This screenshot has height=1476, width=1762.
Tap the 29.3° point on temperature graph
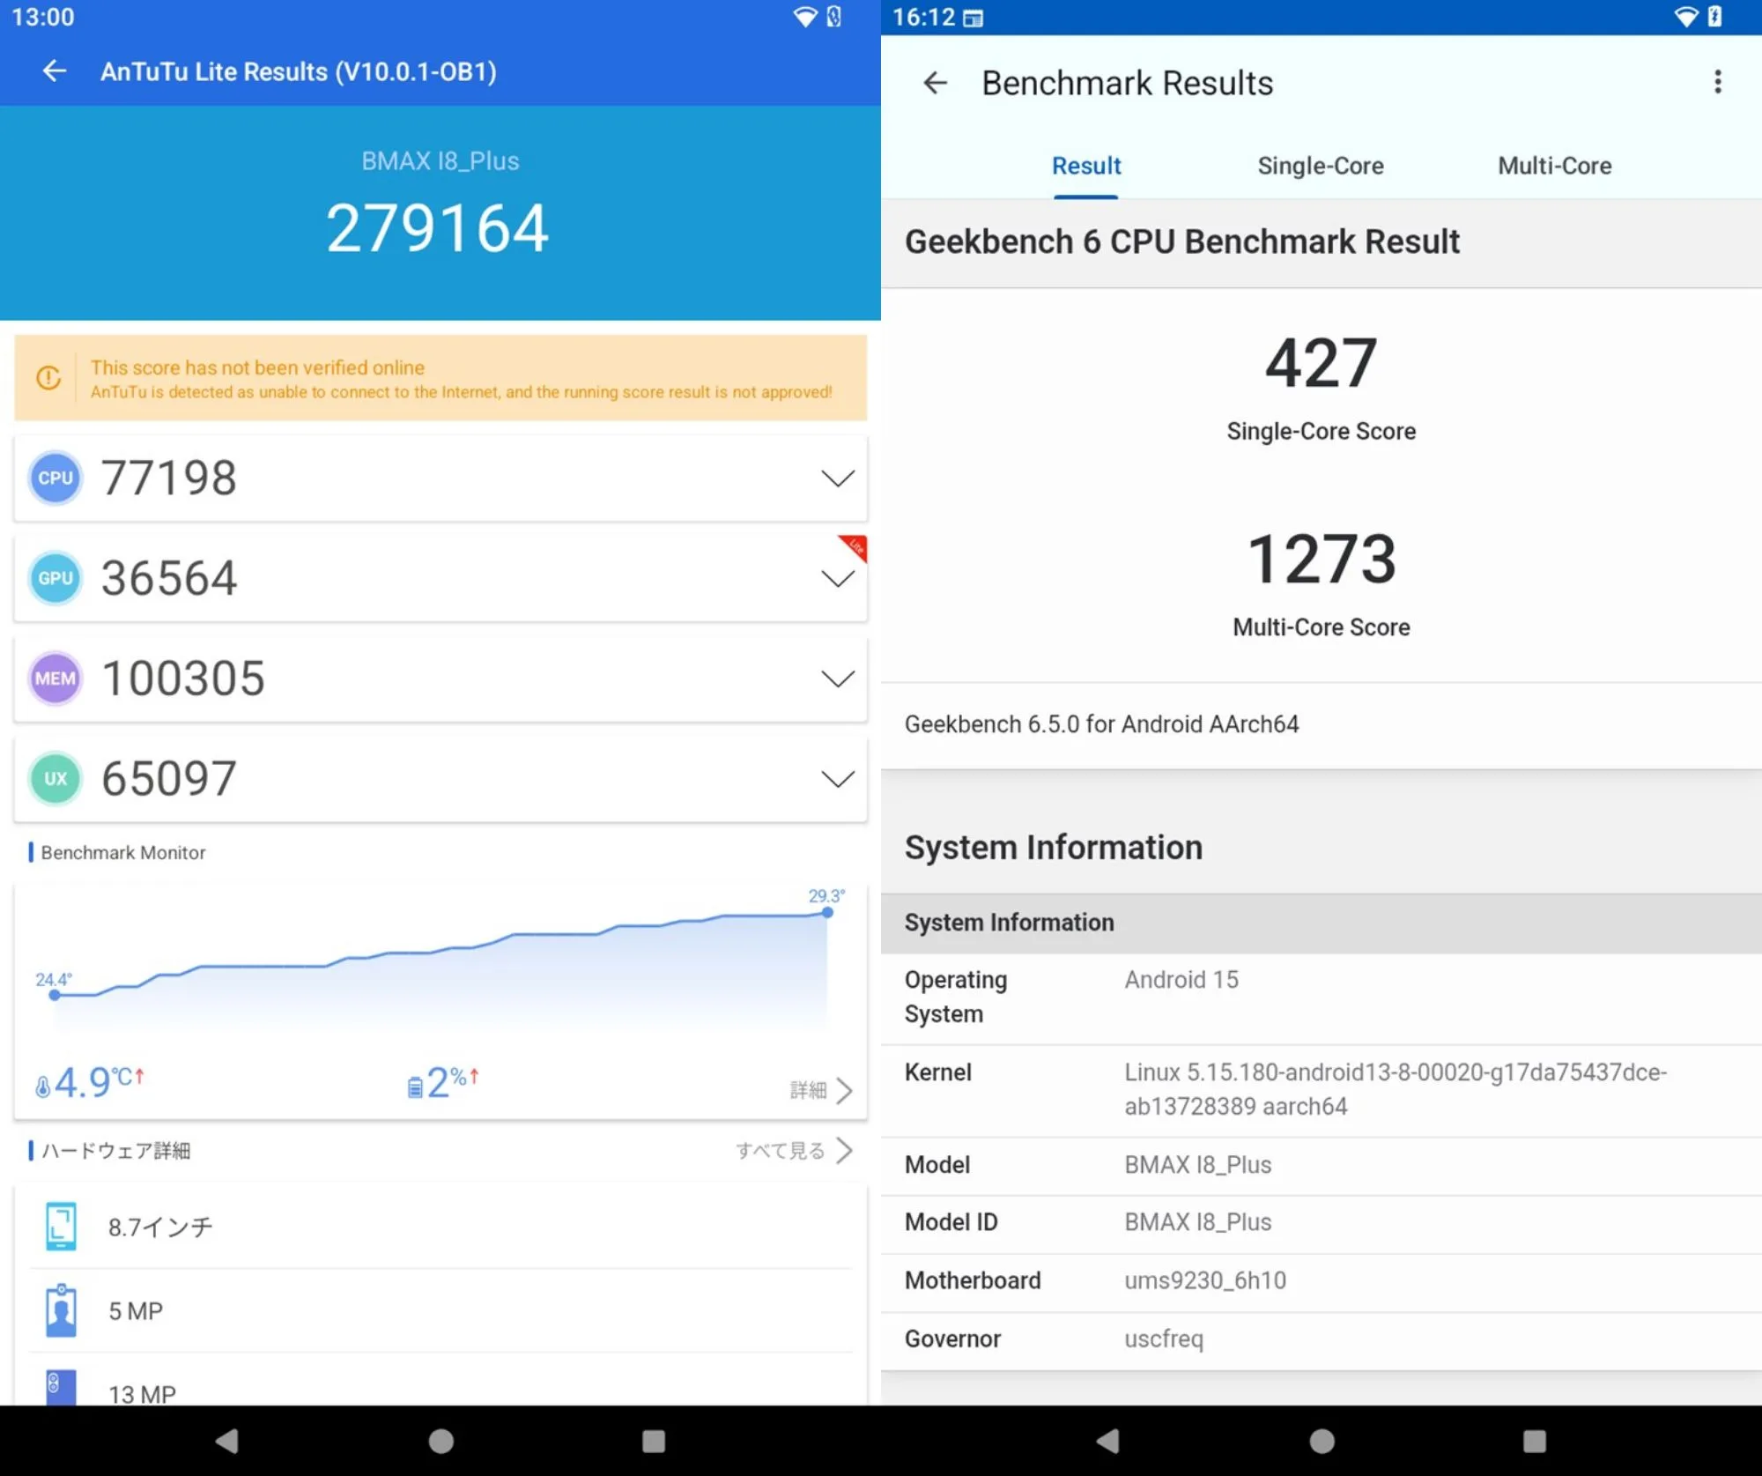click(x=827, y=913)
